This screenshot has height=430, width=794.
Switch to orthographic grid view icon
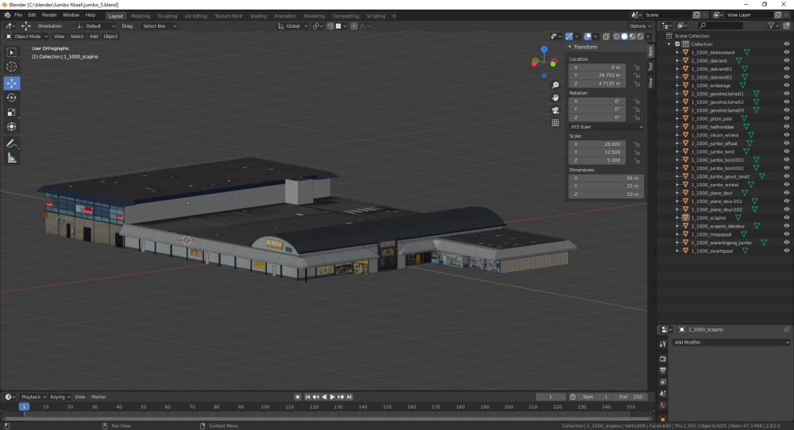pos(555,122)
